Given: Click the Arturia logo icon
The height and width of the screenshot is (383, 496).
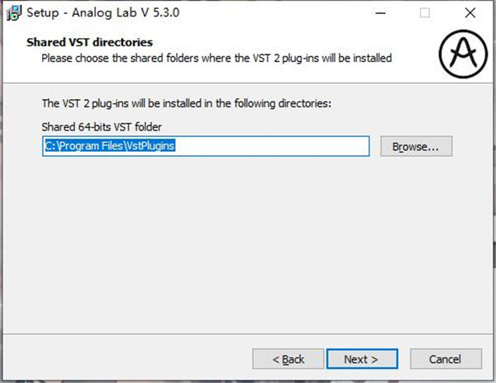Looking at the screenshot, I should tap(463, 54).
